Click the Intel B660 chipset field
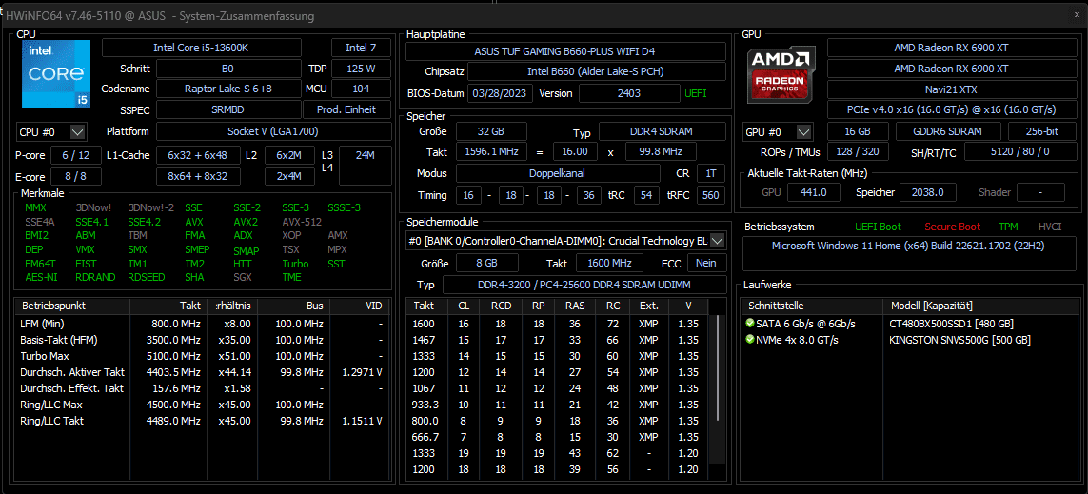1088x494 pixels. 597,72
